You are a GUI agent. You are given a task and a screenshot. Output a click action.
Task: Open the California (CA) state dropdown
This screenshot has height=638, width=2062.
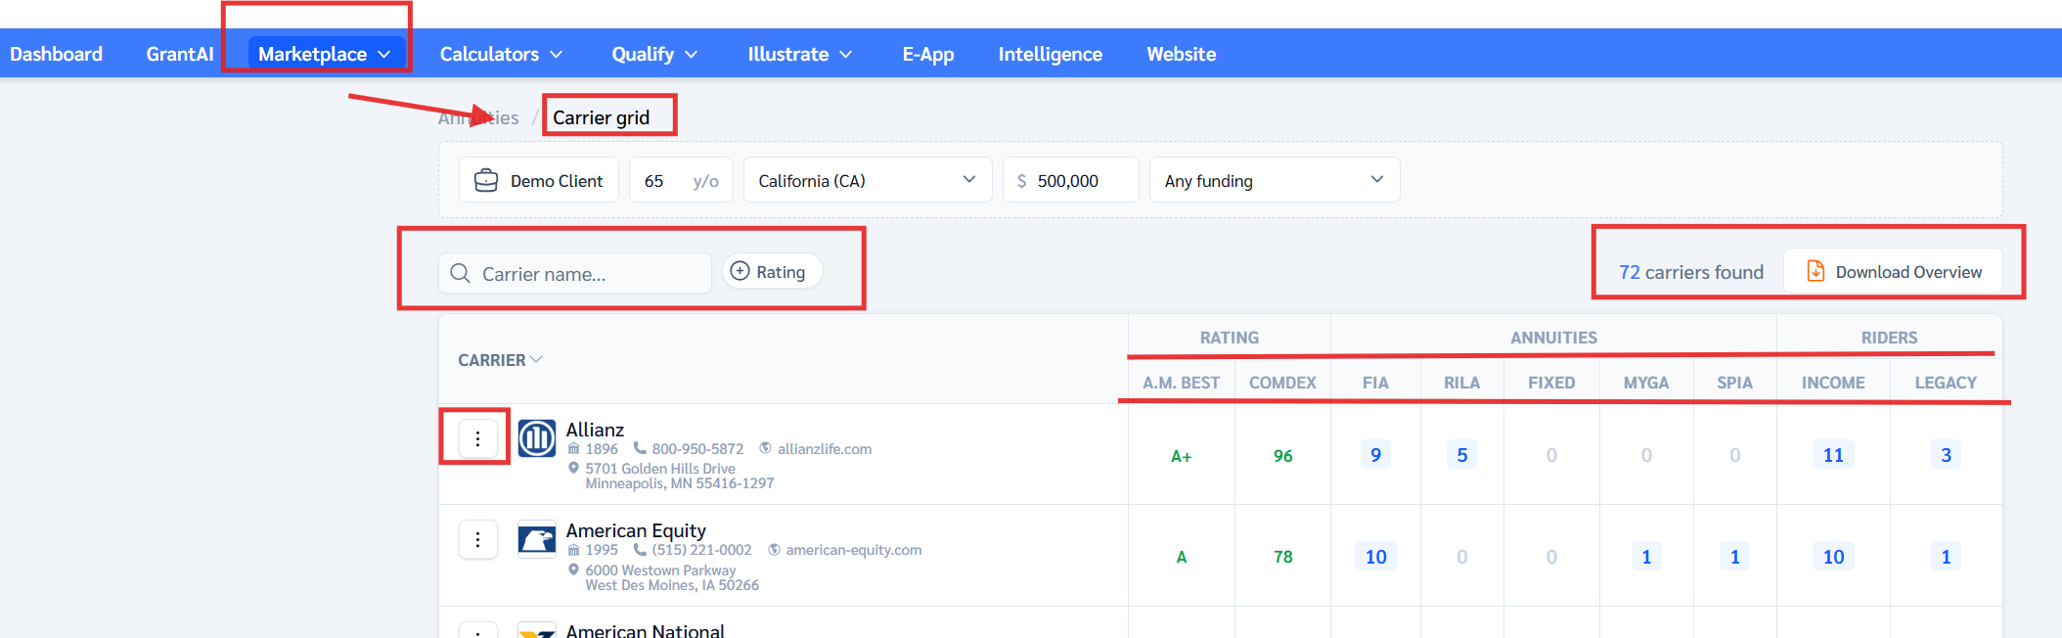coord(868,180)
